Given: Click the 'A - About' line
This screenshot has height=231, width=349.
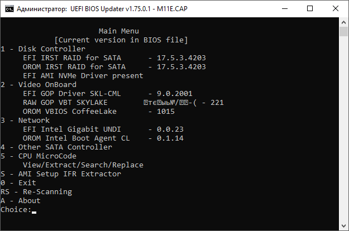Looking at the screenshot, I should point(21,200).
